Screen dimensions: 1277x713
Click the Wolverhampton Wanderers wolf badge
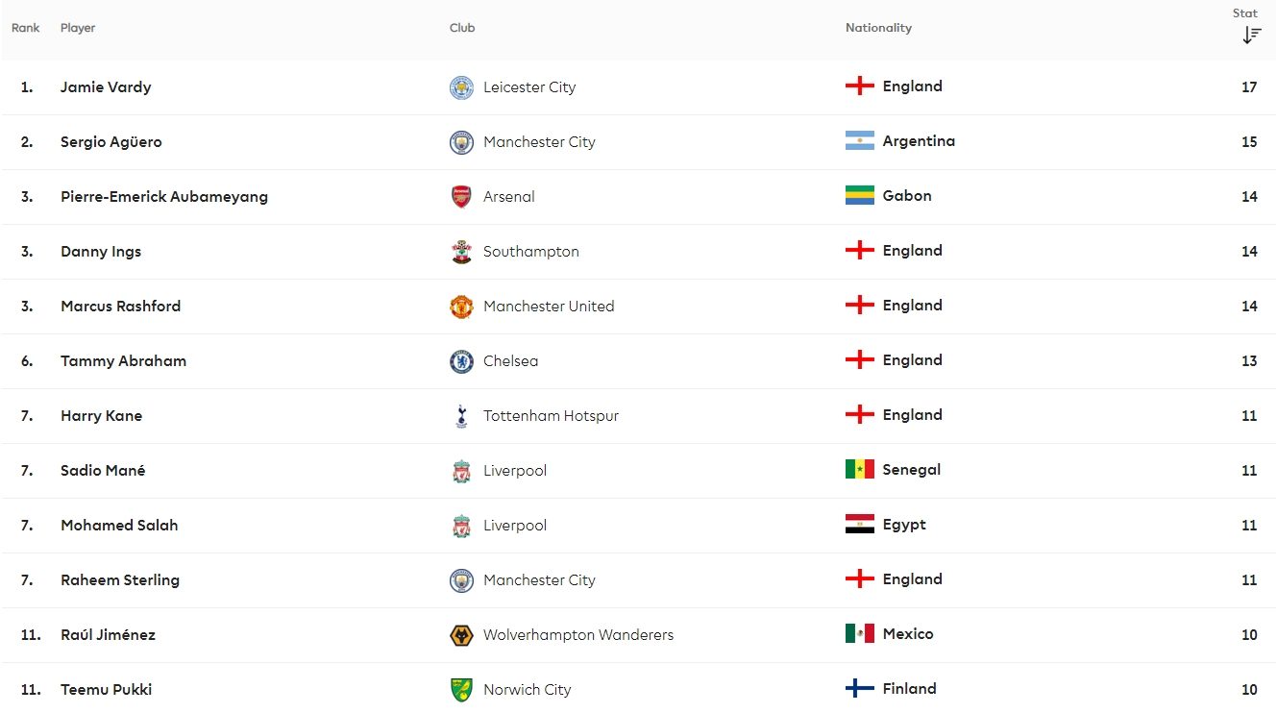coord(461,635)
